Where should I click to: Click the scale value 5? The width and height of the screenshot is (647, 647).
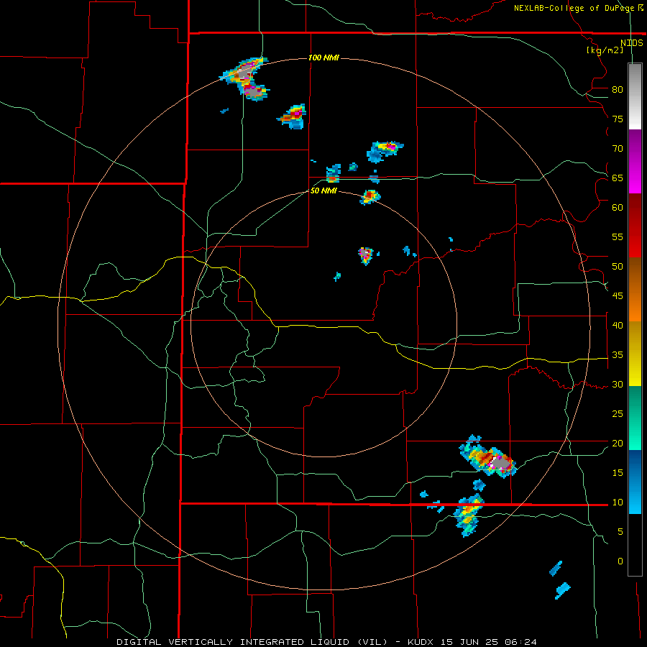620,532
